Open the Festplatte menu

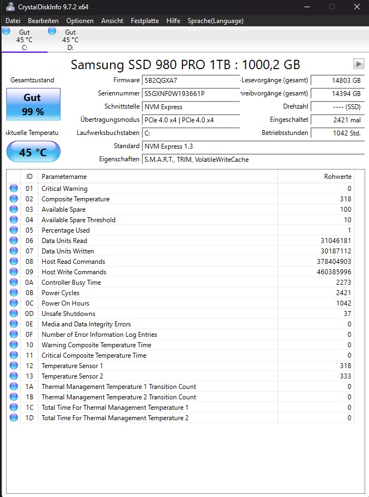[x=145, y=21]
